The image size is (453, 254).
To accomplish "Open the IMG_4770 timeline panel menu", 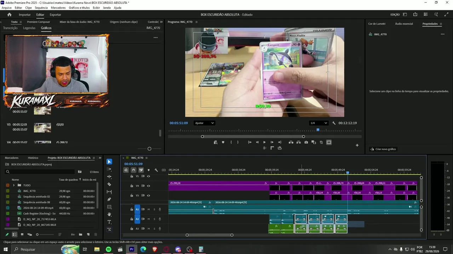I will [147, 158].
